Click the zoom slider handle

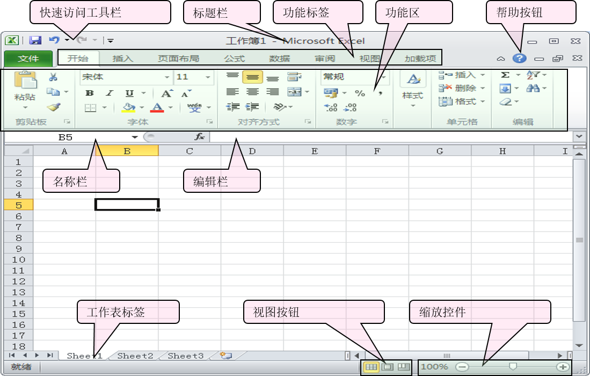513,366
